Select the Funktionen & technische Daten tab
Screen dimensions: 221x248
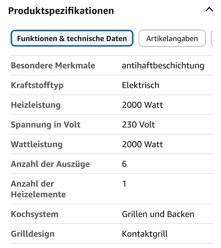(72, 38)
